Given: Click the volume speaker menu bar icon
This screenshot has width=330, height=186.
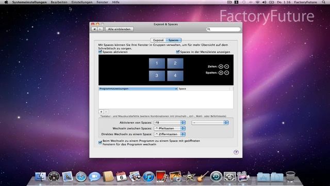Looking at the screenshot, I should click(x=265, y=2).
